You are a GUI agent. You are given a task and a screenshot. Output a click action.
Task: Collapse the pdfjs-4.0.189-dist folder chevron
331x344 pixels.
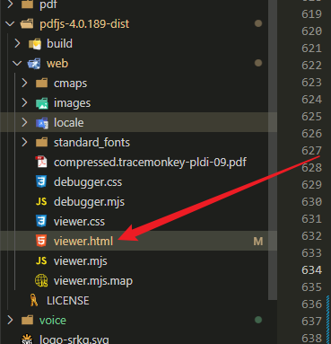[x=10, y=23]
